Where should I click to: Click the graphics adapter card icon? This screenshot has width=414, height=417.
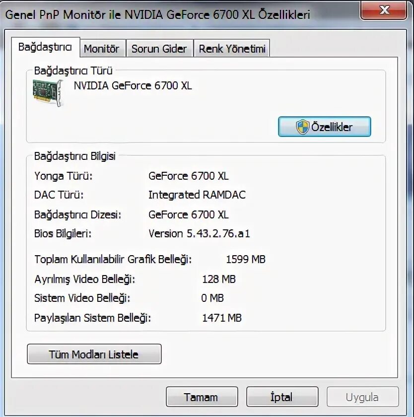click(x=48, y=93)
